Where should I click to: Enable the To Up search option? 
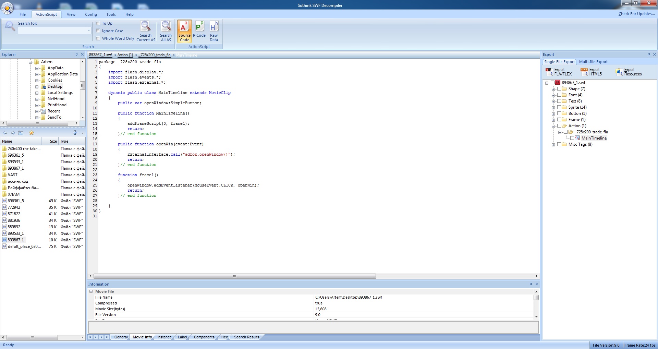coord(98,23)
